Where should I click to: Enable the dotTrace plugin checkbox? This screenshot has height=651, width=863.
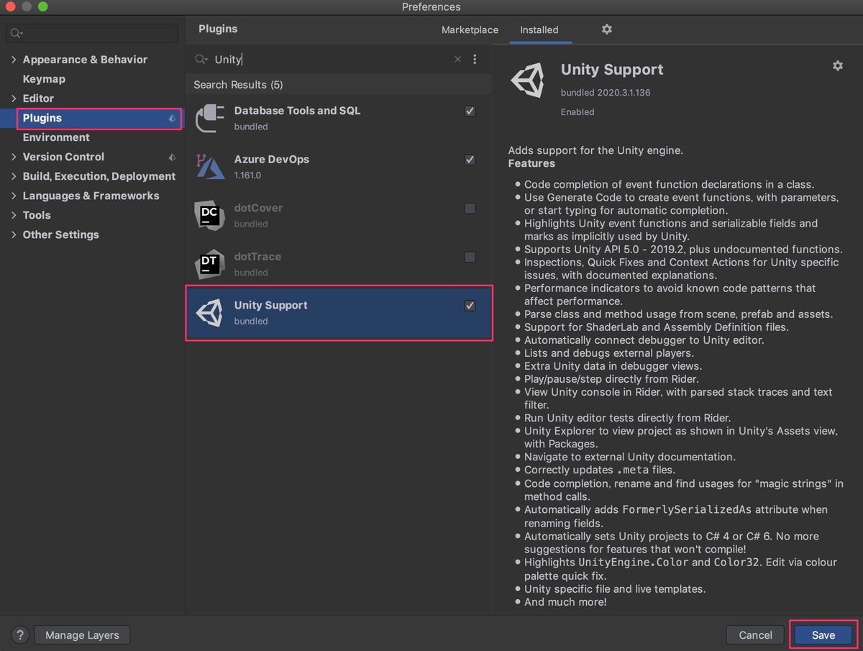click(470, 257)
